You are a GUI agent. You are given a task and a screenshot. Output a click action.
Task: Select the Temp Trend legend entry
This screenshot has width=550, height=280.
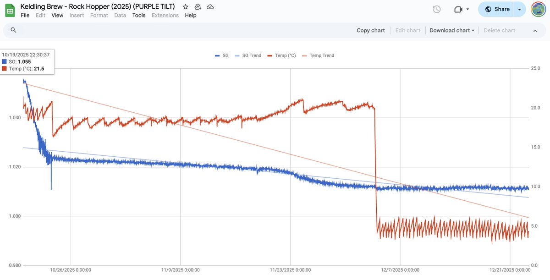click(318, 55)
